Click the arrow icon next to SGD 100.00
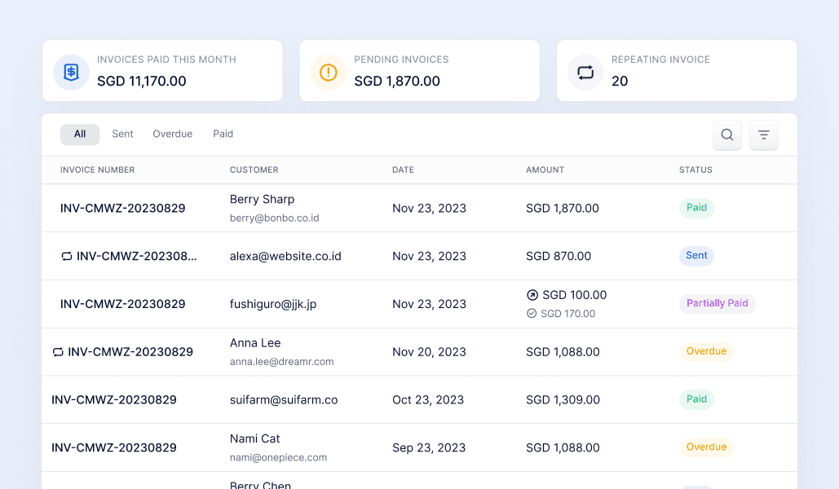839x489 pixels. click(532, 295)
